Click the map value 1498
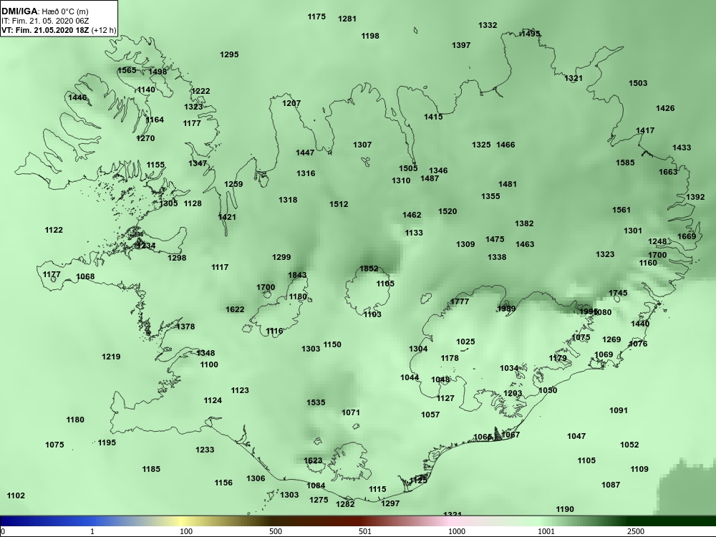 pyautogui.click(x=158, y=72)
